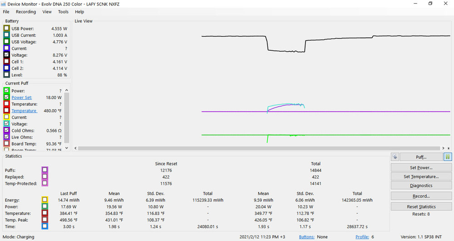
Task: Click the 8.276 V battery voltage value
Action: tap(60, 55)
